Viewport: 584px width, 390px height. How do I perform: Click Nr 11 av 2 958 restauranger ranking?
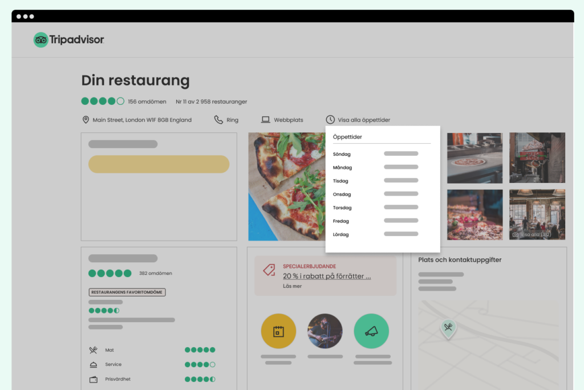[x=211, y=101]
